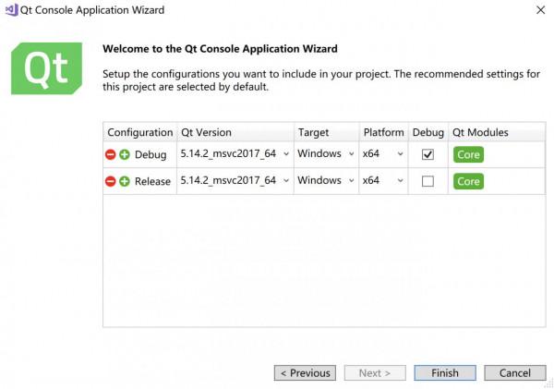Close the wizard dialog window
554x389 pixels.
pos(540,10)
